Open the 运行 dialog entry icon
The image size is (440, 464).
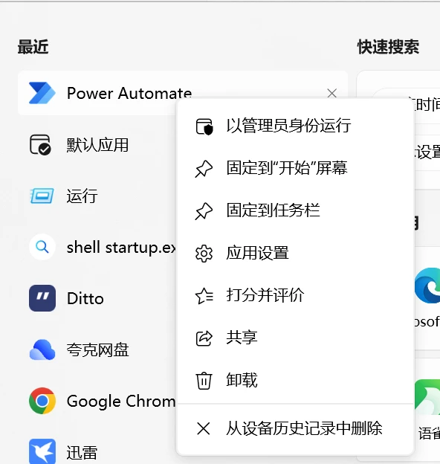(42, 196)
